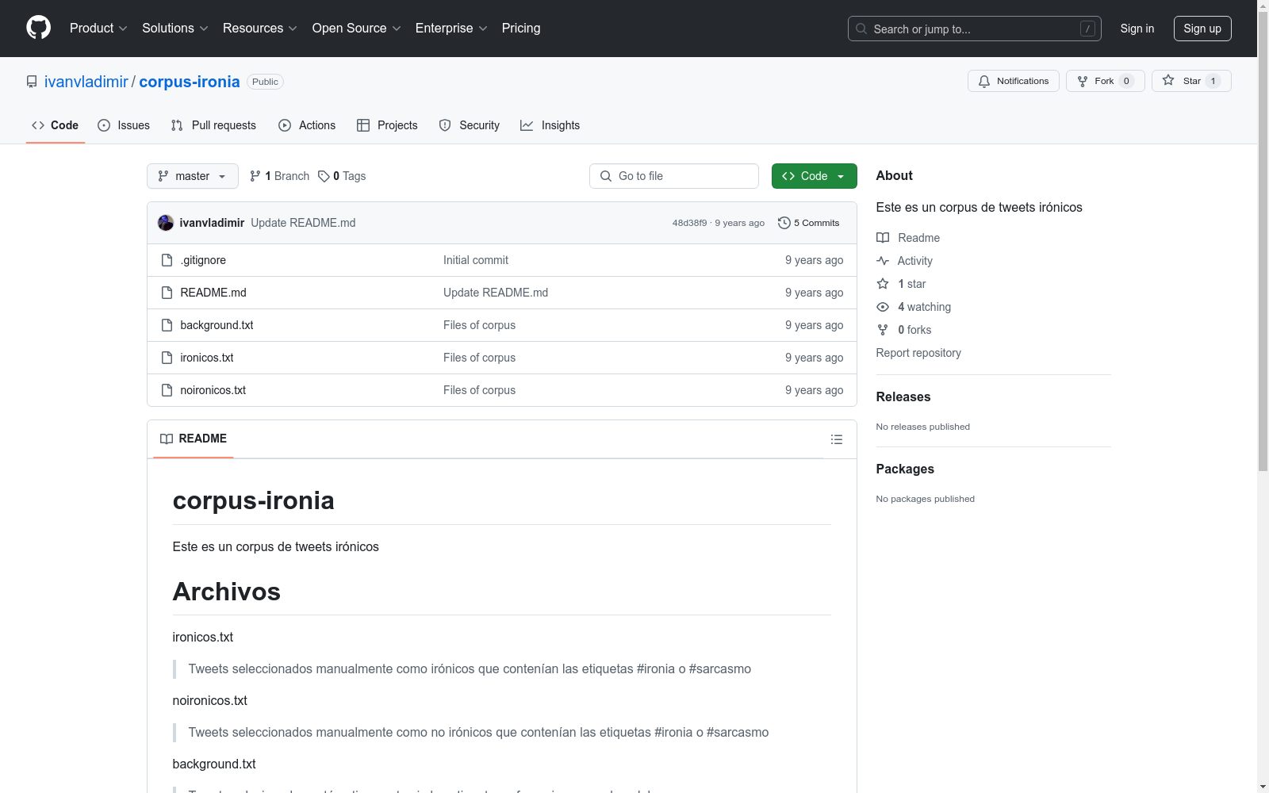Click the star icon beside 1 star
This screenshot has height=793, width=1269.
click(883, 284)
